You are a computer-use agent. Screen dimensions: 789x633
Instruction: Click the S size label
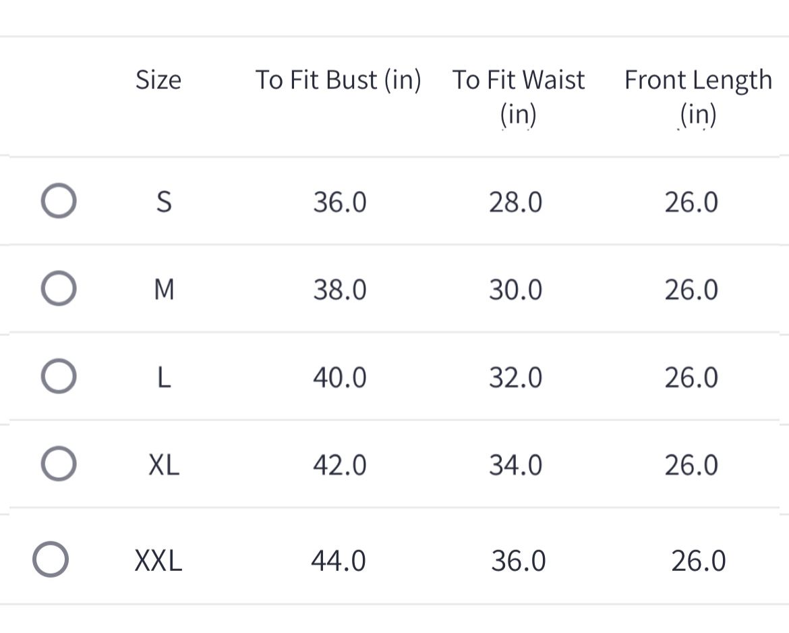(x=164, y=202)
